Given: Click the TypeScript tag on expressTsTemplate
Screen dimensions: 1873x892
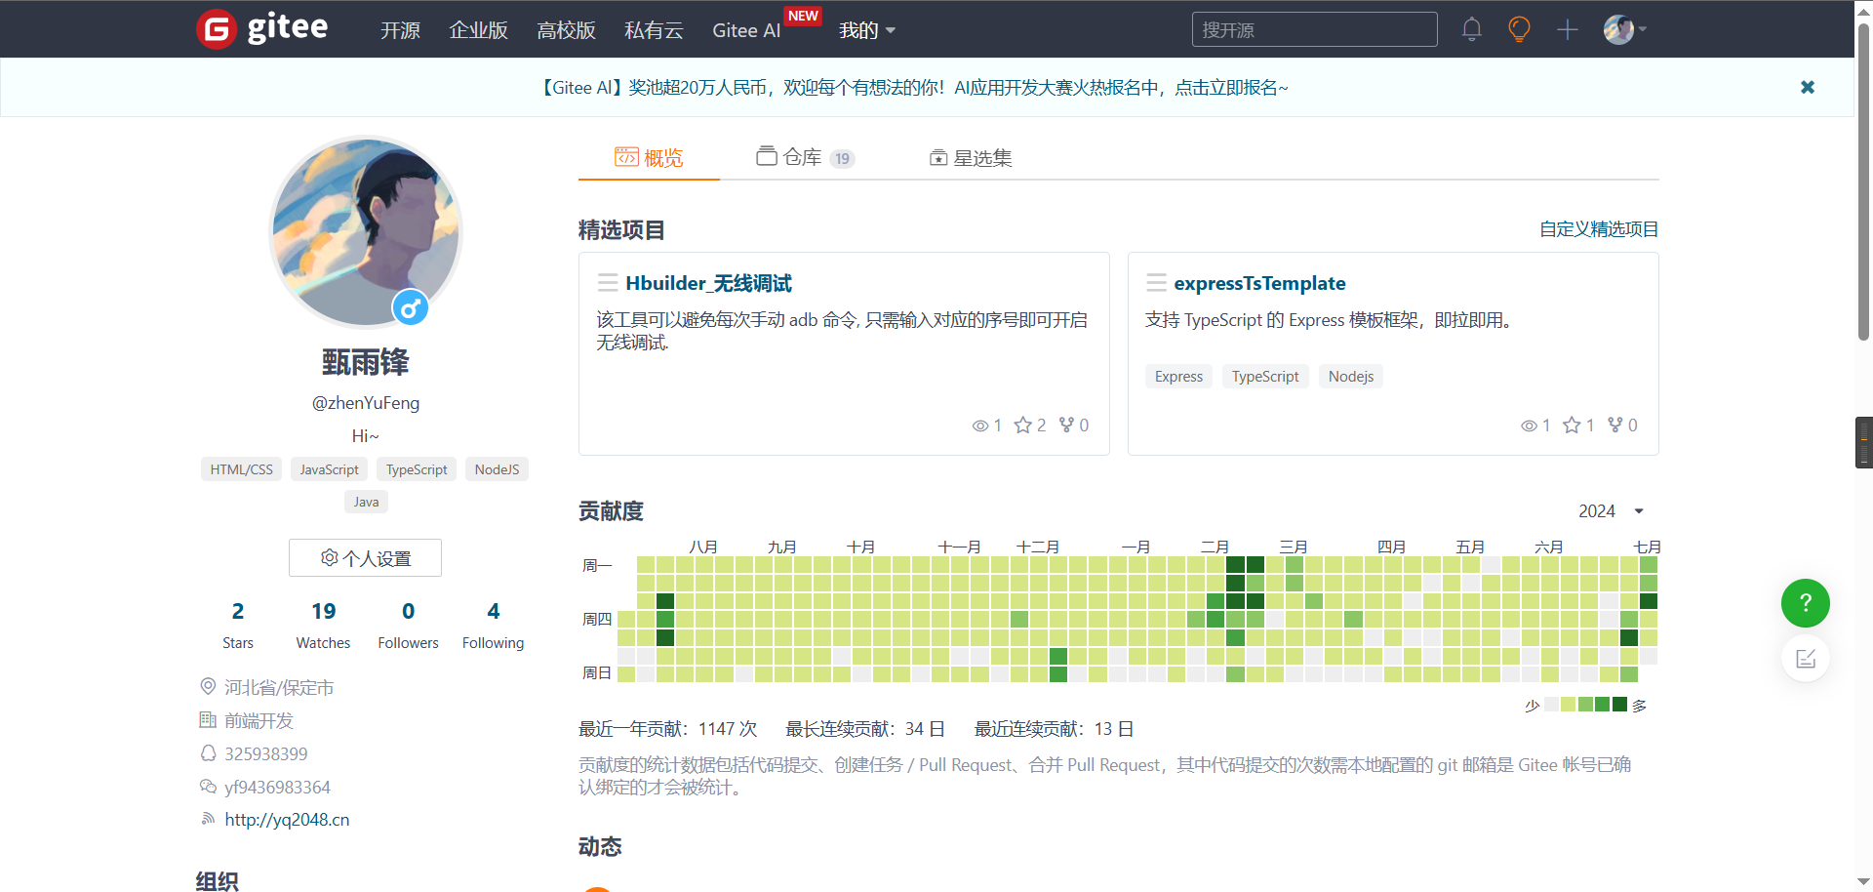Looking at the screenshot, I should pos(1265,377).
